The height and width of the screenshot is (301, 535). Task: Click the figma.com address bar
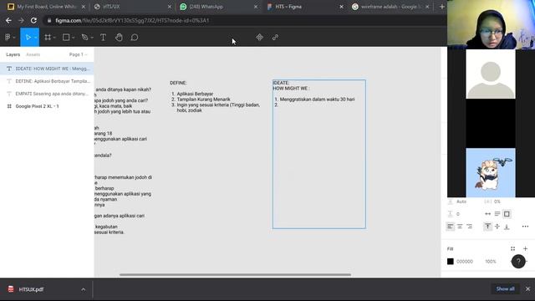tap(244, 20)
